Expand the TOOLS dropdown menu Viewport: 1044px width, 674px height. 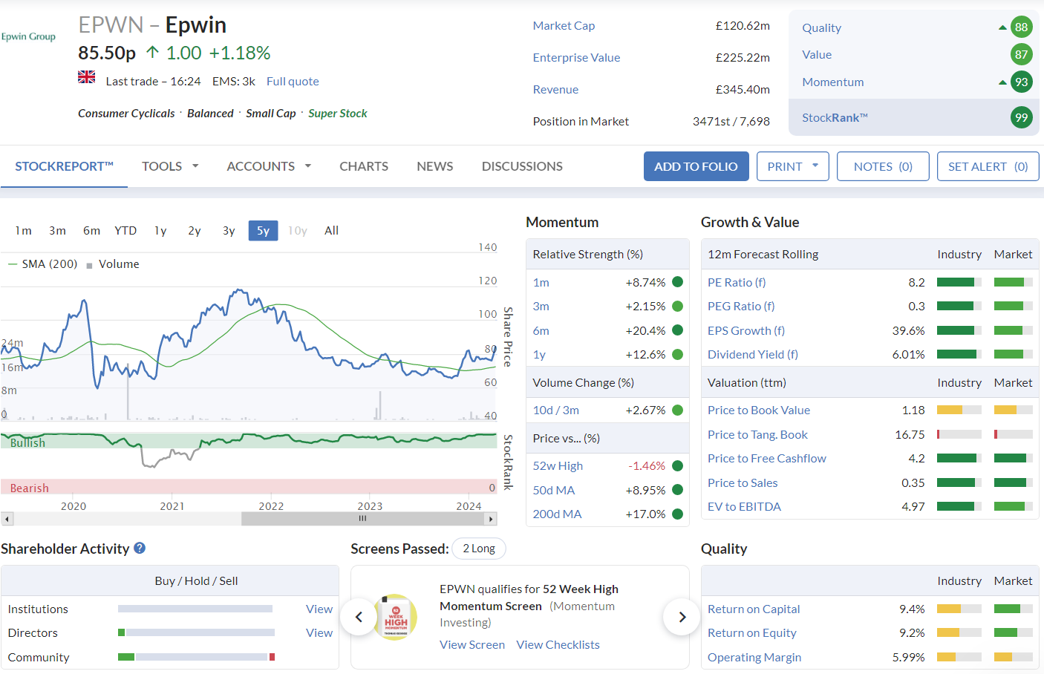click(170, 166)
